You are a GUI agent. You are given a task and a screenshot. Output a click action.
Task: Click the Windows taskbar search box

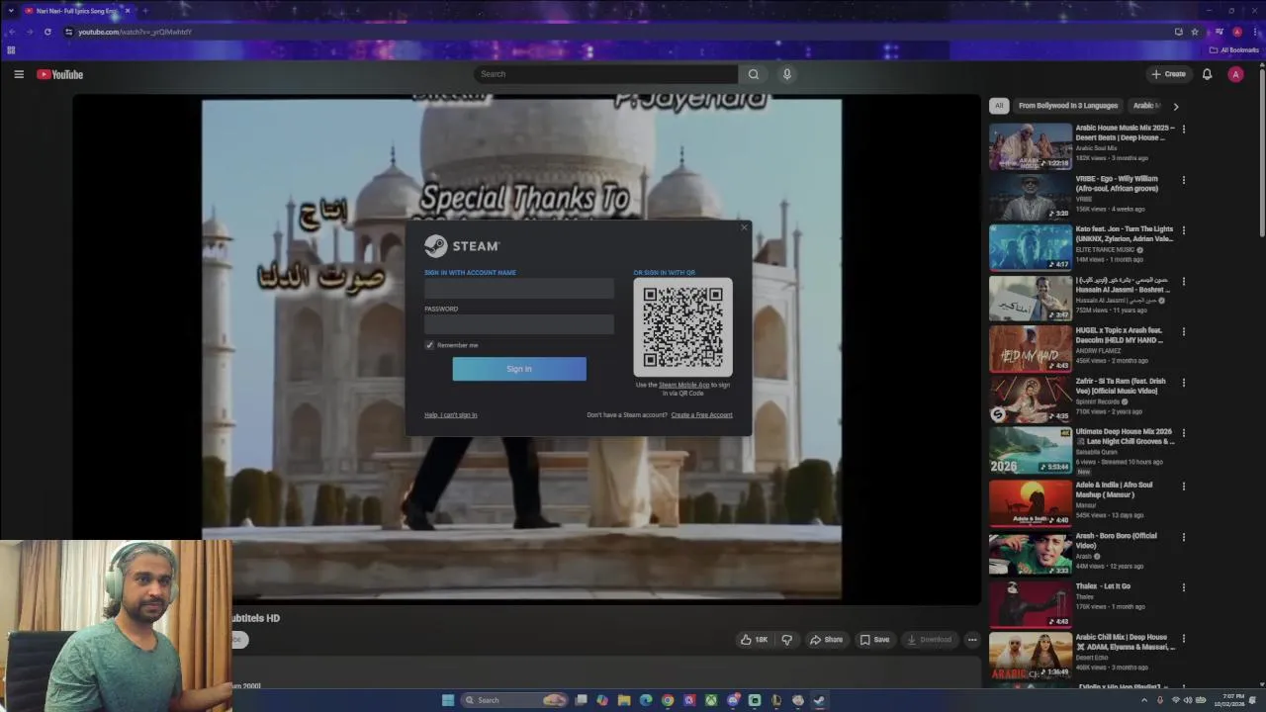pos(514,700)
